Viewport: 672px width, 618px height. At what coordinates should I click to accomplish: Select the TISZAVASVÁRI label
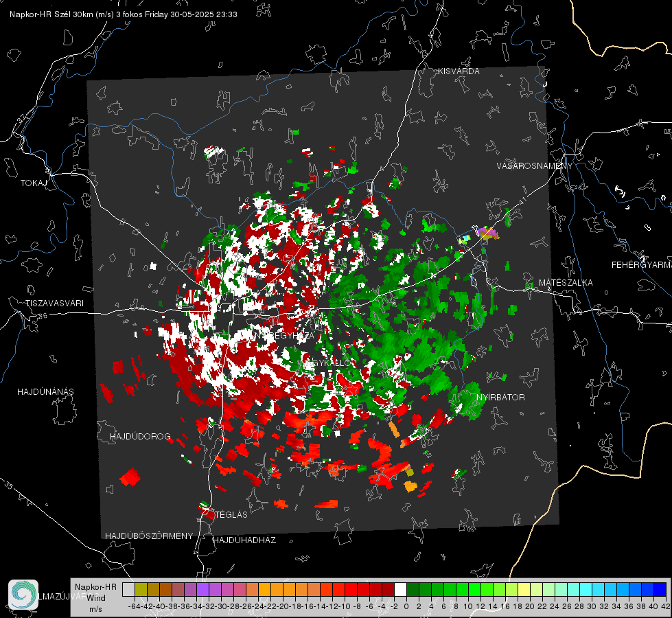pyautogui.click(x=54, y=304)
